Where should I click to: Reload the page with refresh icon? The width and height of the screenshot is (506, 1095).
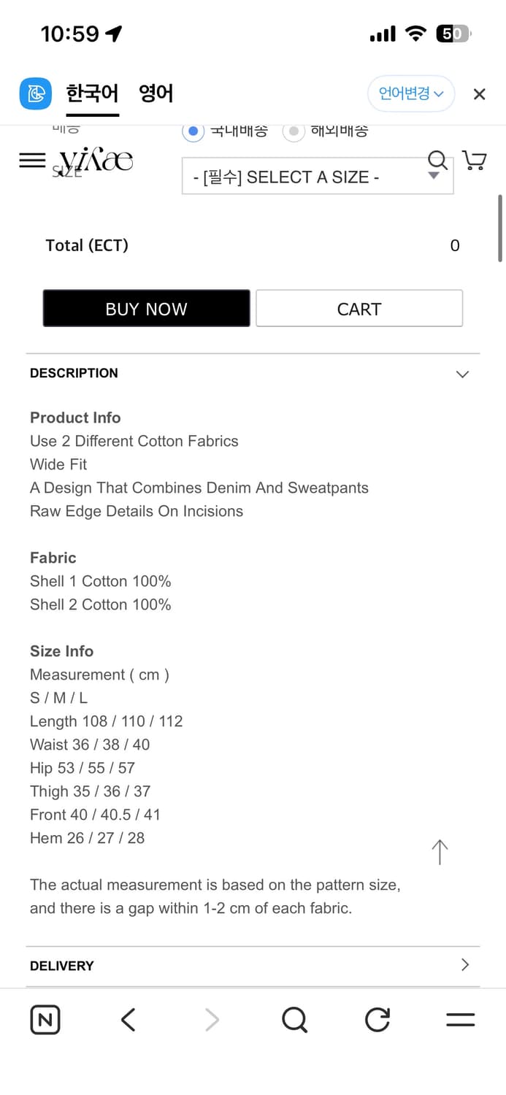point(377,1020)
